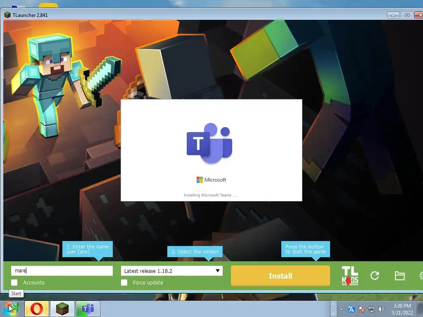Maximize the TLauncher window
Image resolution: width=423 pixels, height=317 pixels.
pos(407,15)
